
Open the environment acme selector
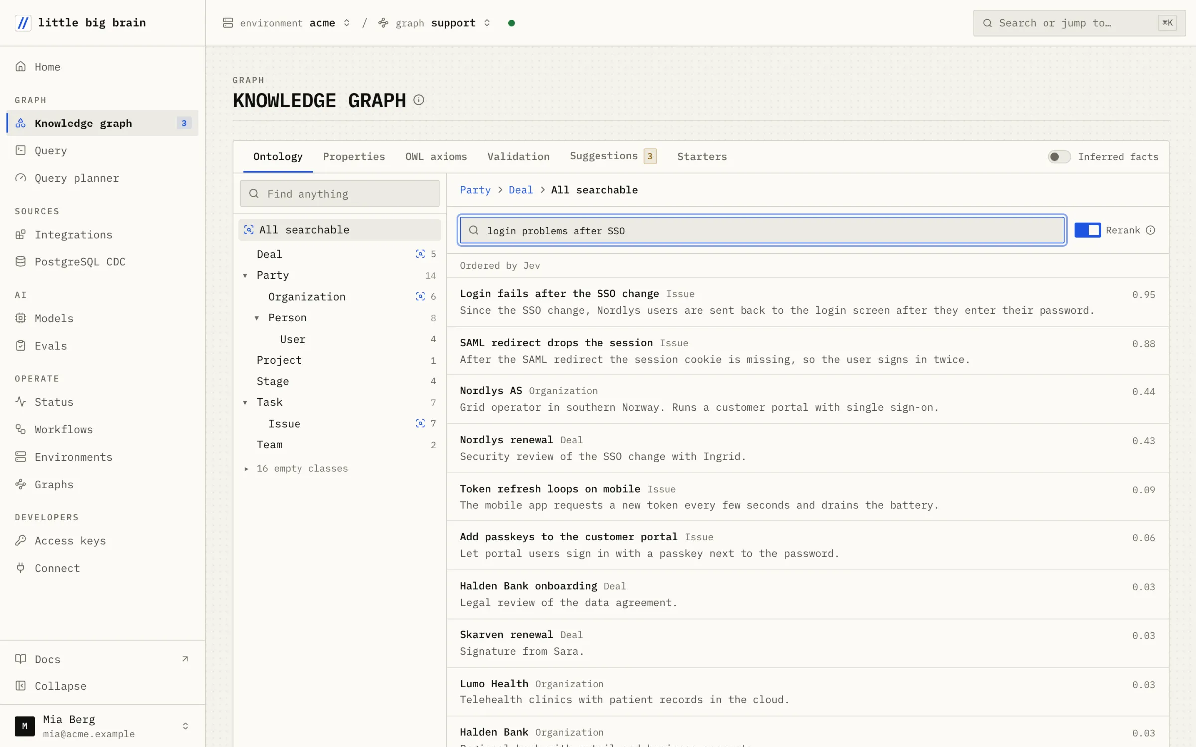(287, 23)
